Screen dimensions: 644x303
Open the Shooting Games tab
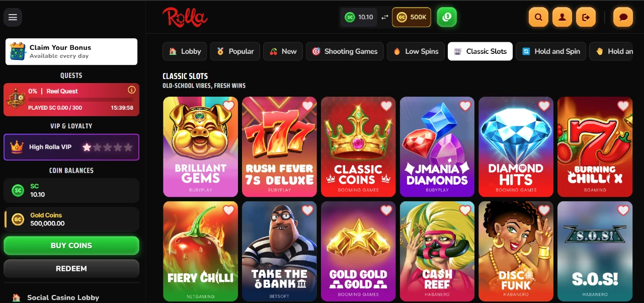click(x=345, y=51)
